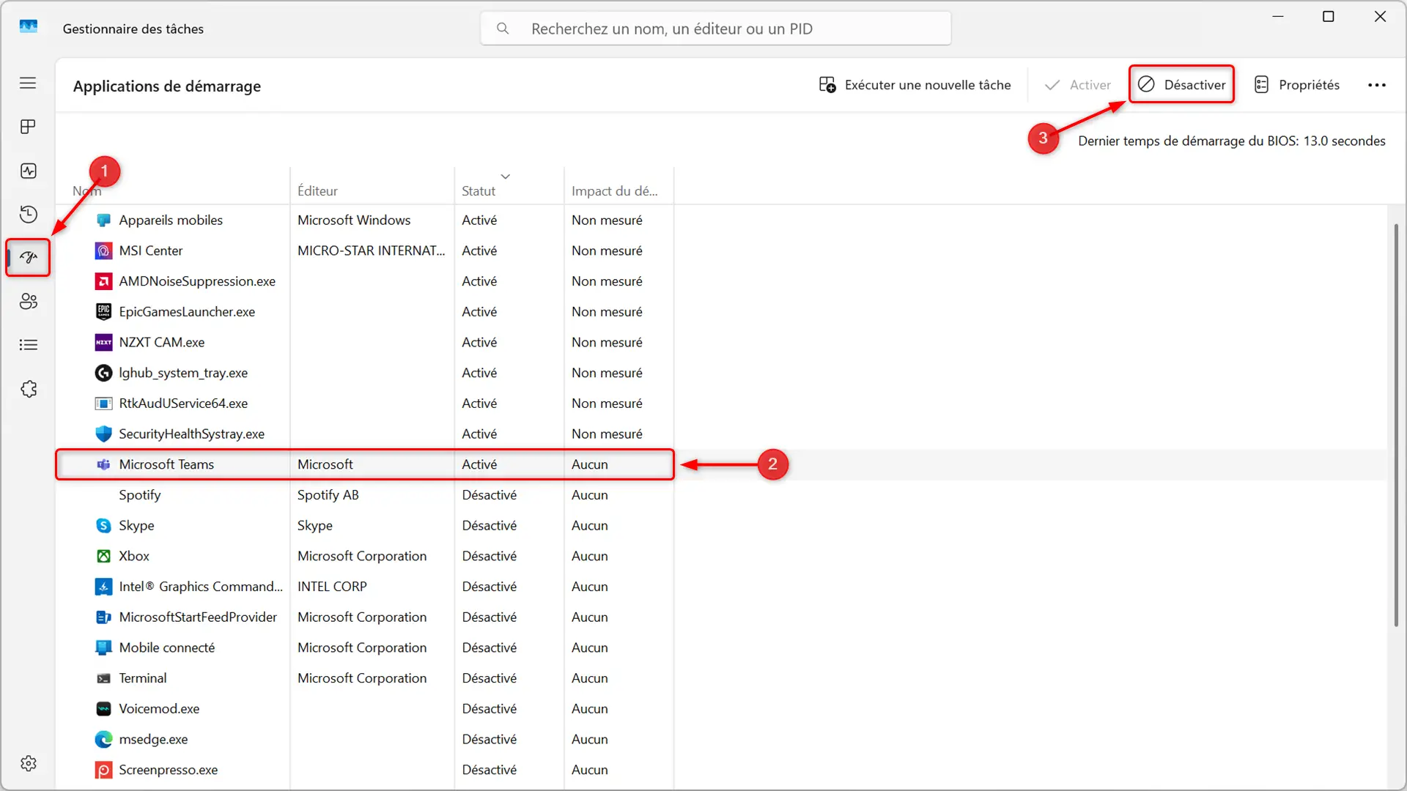Open the Performance page icon in sidebar
The image size is (1407, 791).
(28, 171)
